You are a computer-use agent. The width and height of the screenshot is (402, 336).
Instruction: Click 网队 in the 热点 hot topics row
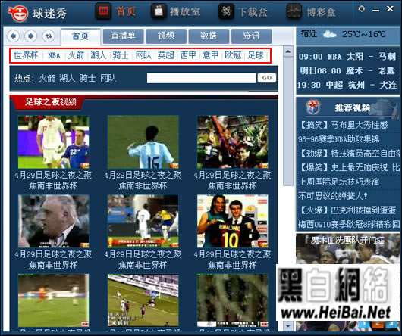tap(108, 78)
